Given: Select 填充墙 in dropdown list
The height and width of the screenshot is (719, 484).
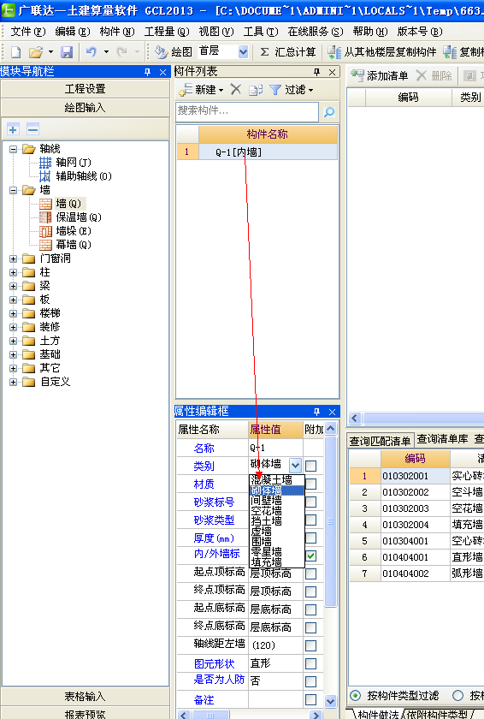Looking at the screenshot, I should 276,562.
